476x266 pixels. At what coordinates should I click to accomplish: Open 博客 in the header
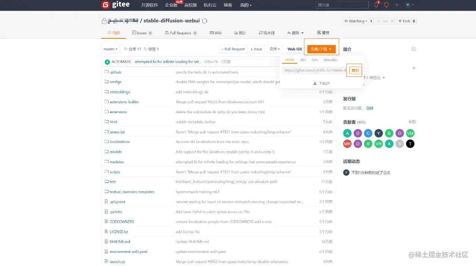(228, 5)
